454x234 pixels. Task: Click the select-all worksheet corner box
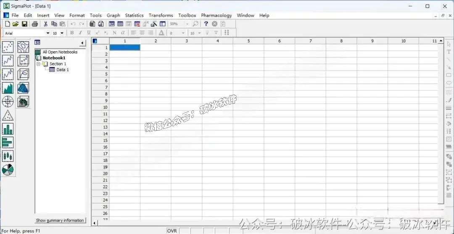click(100, 41)
